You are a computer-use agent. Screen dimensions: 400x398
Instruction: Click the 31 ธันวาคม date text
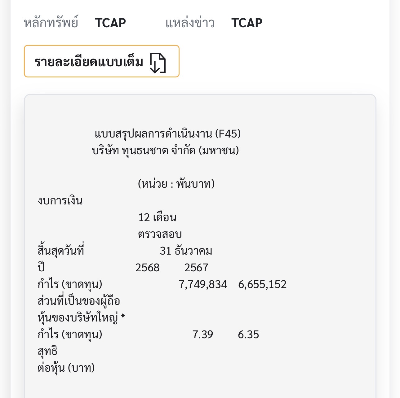[186, 251]
